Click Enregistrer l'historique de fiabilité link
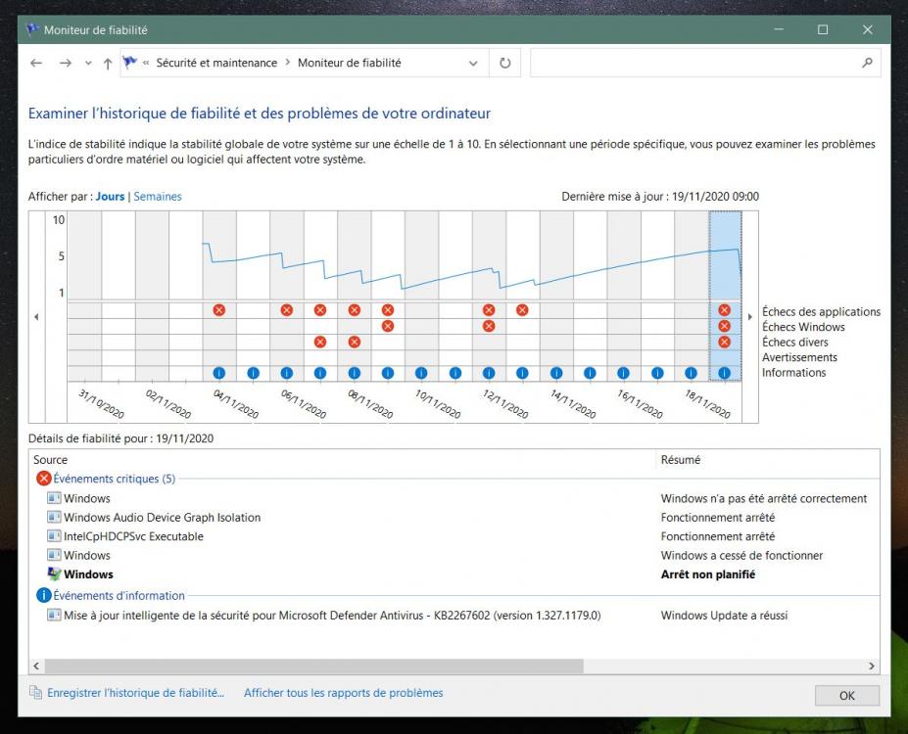This screenshot has width=908, height=734. [136, 693]
